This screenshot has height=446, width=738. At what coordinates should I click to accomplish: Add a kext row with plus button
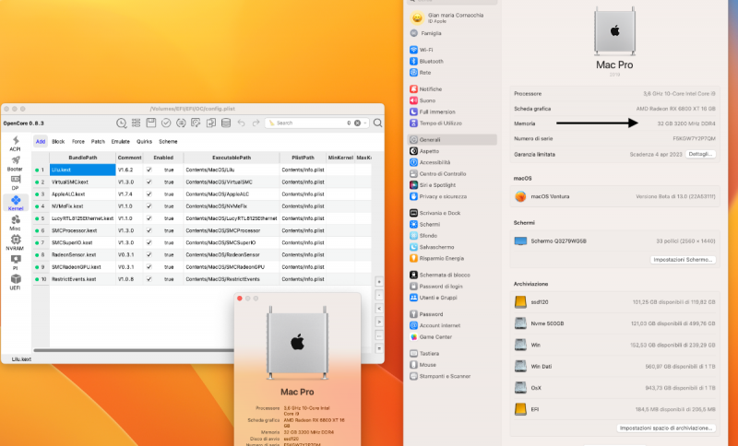(x=379, y=282)
